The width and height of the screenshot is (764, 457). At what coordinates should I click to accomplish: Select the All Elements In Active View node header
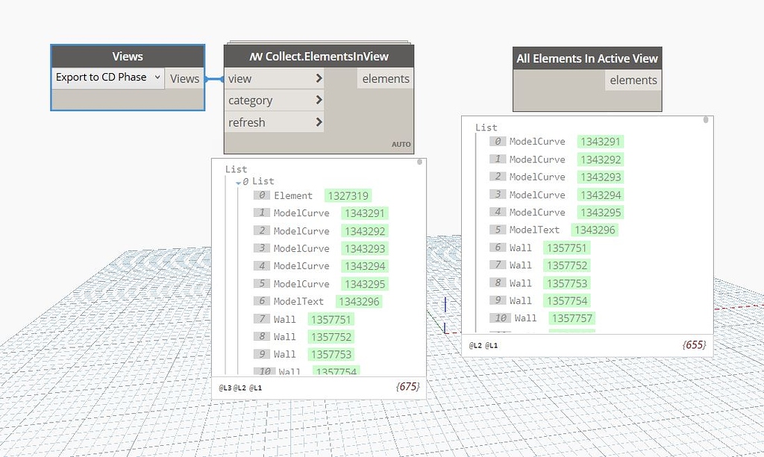coord(586,58)
